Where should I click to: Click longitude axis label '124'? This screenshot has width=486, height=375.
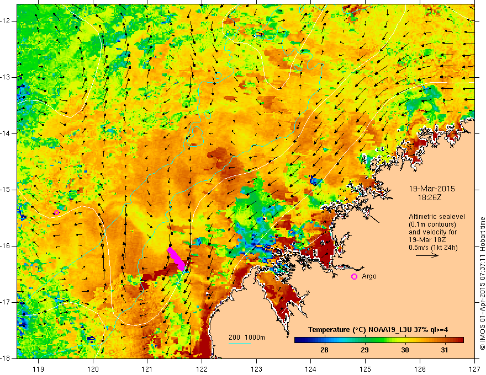coord(310,369)
